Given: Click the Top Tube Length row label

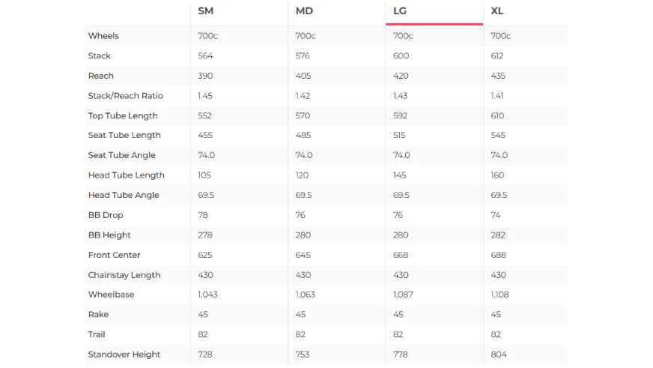Looking at the screenshot, I should coord(123,116).
